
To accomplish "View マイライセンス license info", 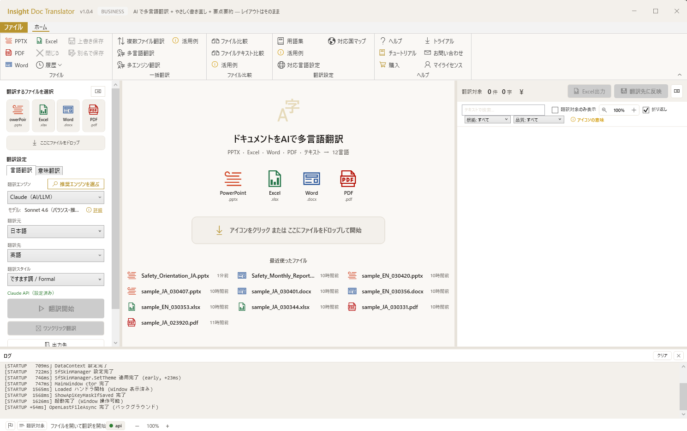I will 443,65.
